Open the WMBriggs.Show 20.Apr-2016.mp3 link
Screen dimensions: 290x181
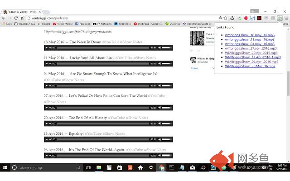249,53
